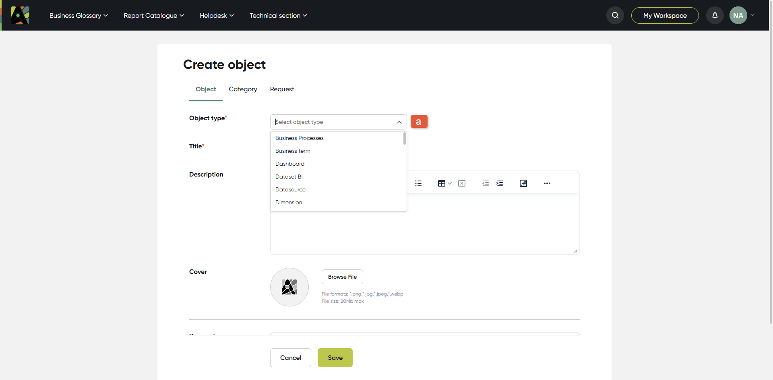Click the delete table icon
This screenshot has height=380, width=773.
[x=462, y=183]
